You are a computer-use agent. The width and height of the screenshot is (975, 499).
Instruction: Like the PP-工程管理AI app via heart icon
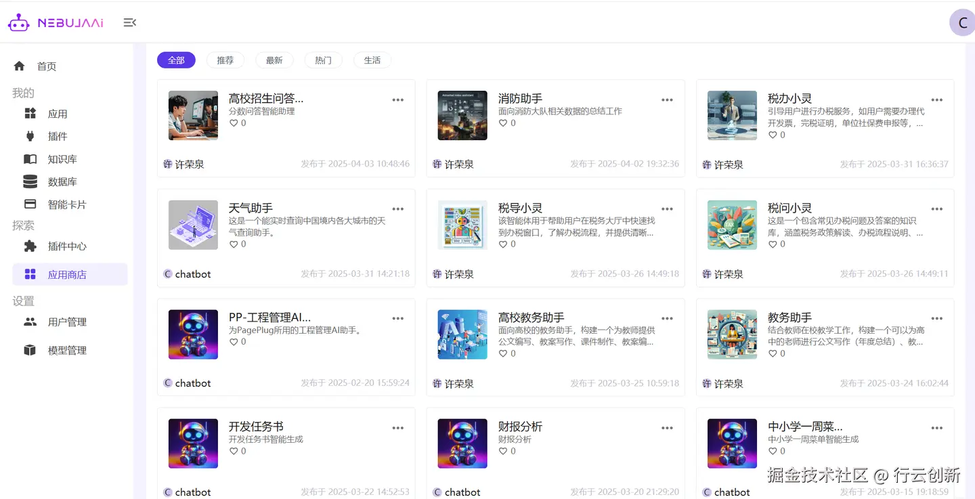[x=234, y=342]
